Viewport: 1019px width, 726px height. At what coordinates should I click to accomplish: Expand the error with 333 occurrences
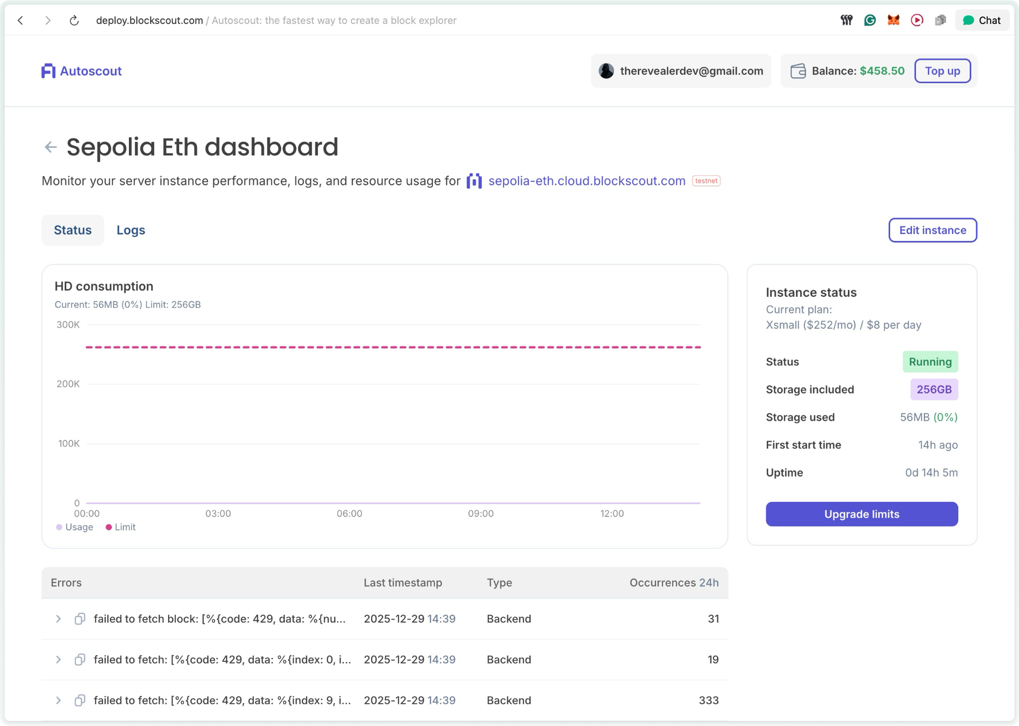[x=58, y=700]
